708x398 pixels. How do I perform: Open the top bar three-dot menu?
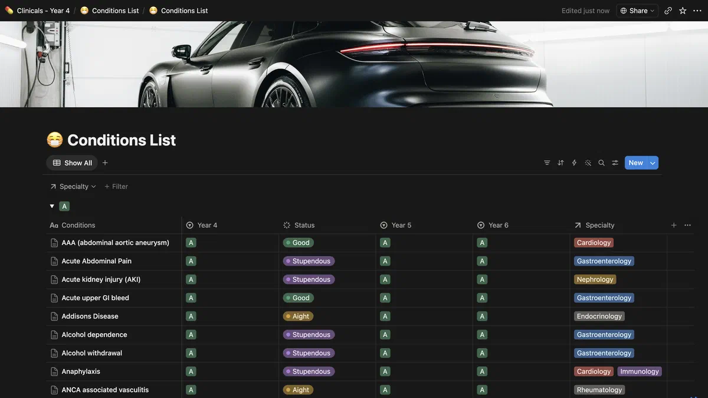click(x=697, y=11)
